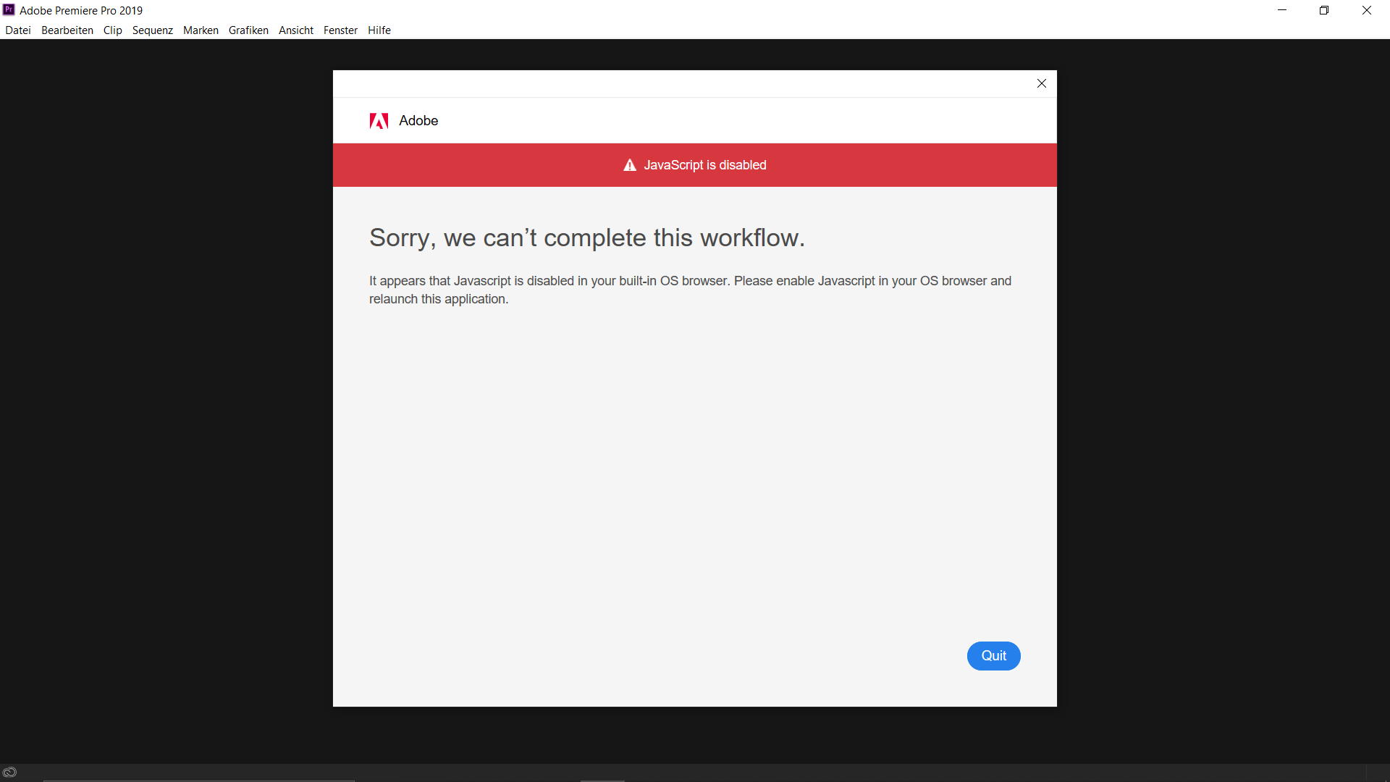The image size is (1390, 782).
Task: Open the Datei menu
Action: click(x=17, y=30)
